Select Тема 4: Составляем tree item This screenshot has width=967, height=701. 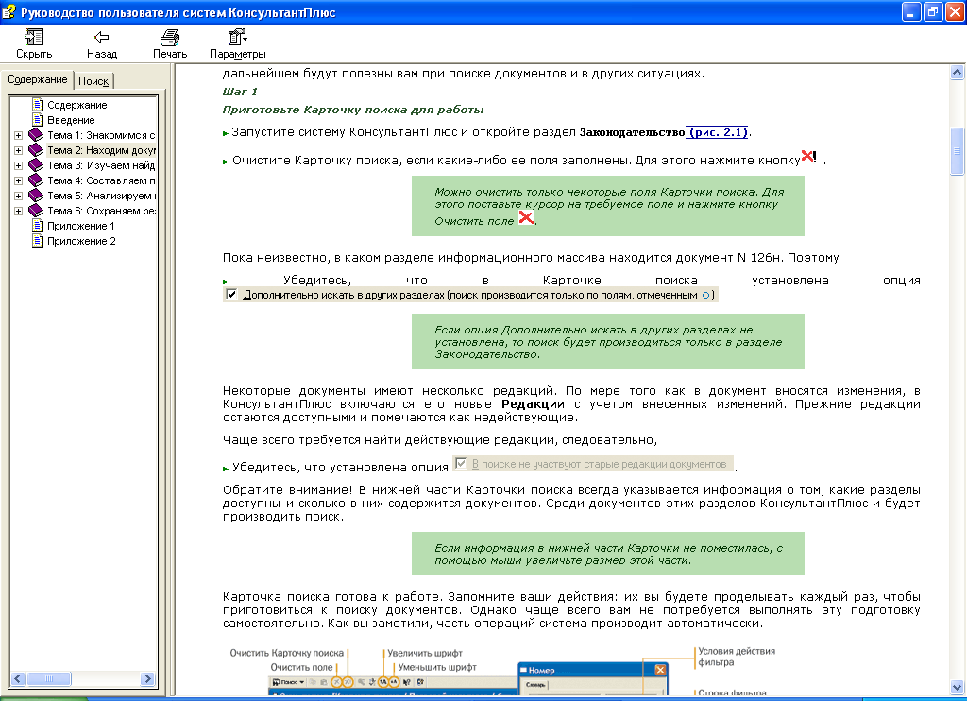pyautogui.click(x=101, y=180)
